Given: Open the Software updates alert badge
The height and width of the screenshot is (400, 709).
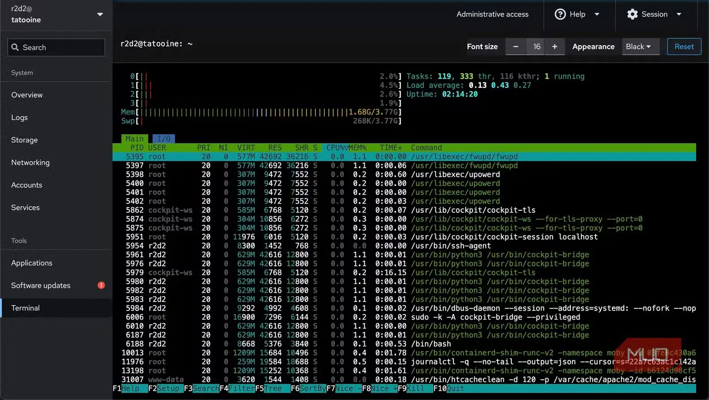Looking at the screenshot, I should click(101, 285).
